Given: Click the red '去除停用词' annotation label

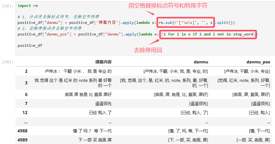Looking at the screenshot, I should 148,50.
